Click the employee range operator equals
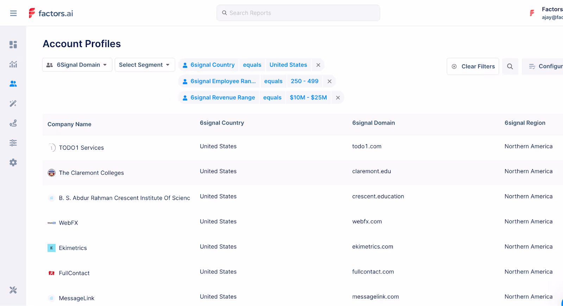The height and width of the screenshot is (306, 563). pyautogui.click(x=273, y=81)
